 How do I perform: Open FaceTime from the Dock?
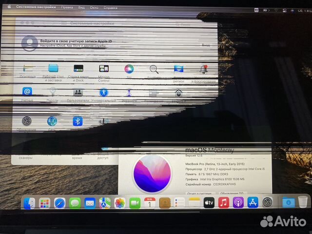coord(135,203)
